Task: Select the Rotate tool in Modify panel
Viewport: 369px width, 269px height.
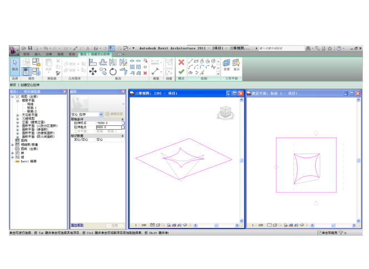Action: (113, 72)
